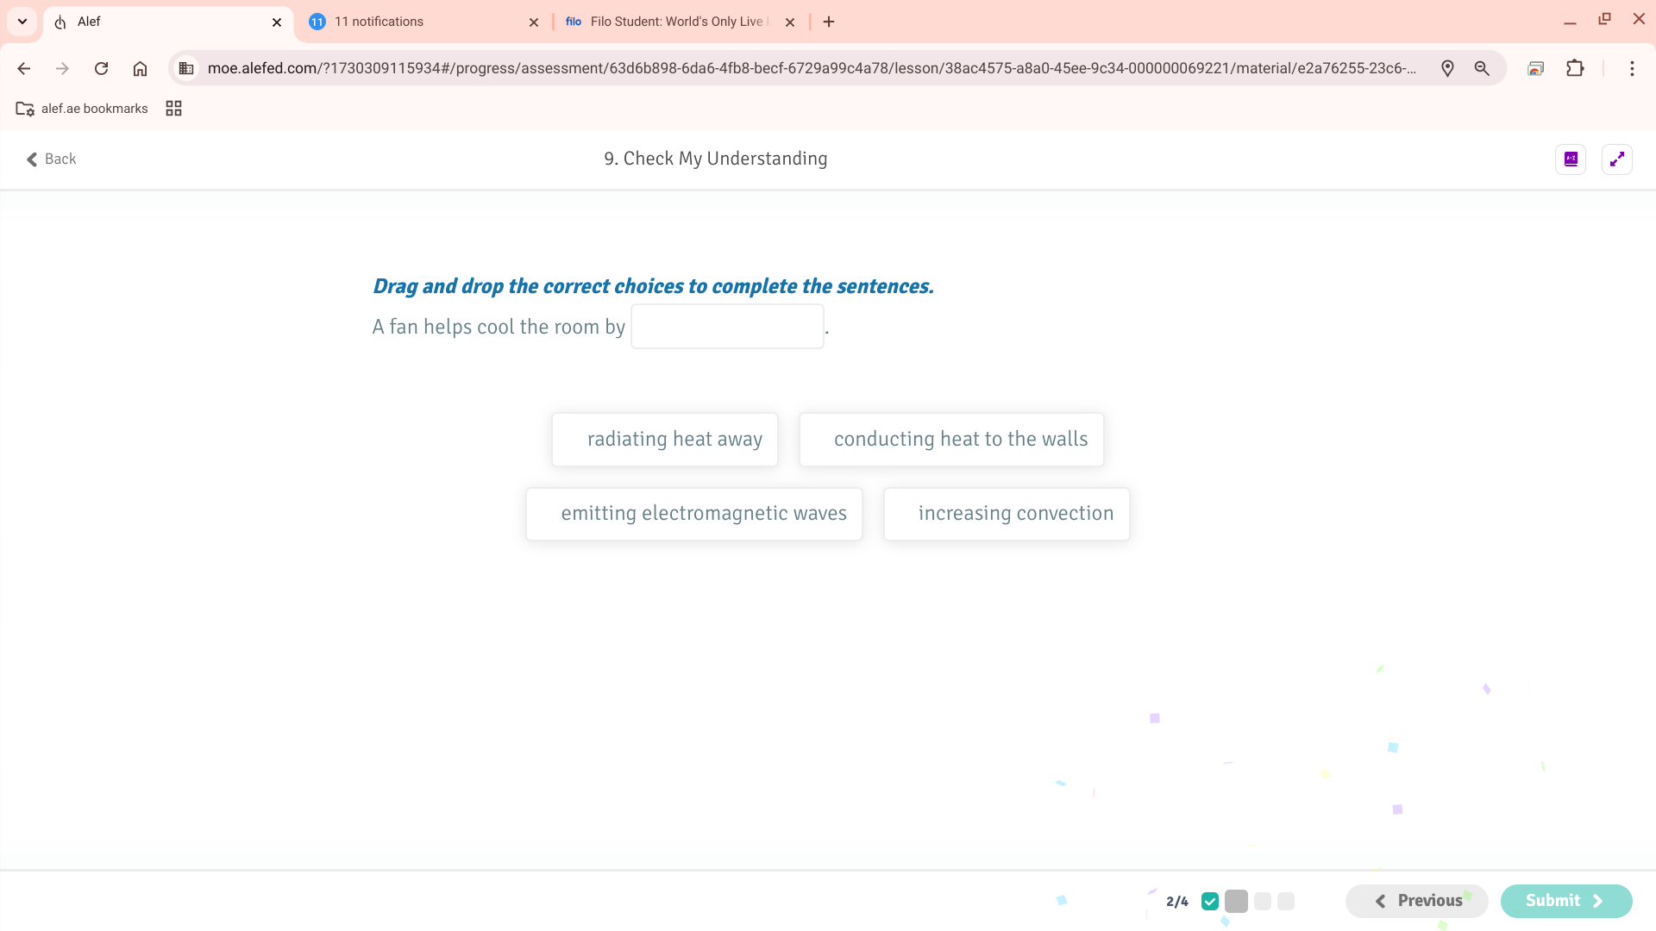Click the Previous button
Image resolution: width=1656 pixels, height=931 pixels.
coord(1416,901)
